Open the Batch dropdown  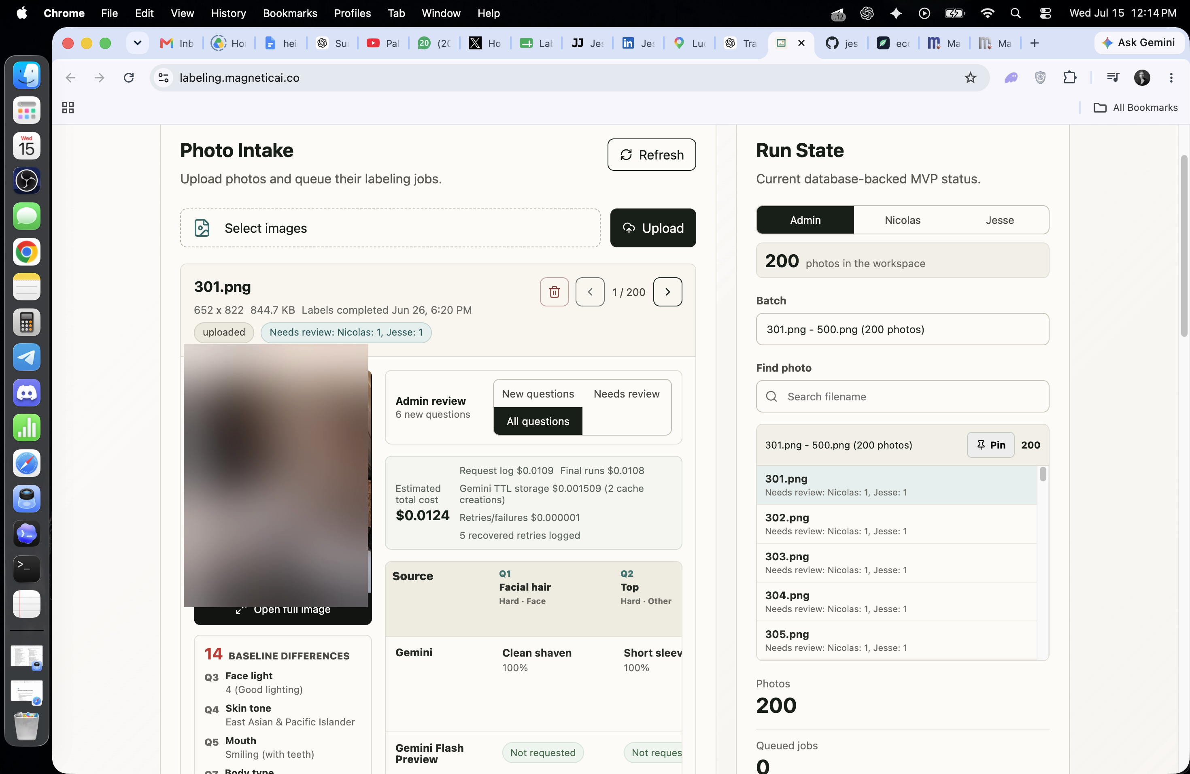pos(902,330)
